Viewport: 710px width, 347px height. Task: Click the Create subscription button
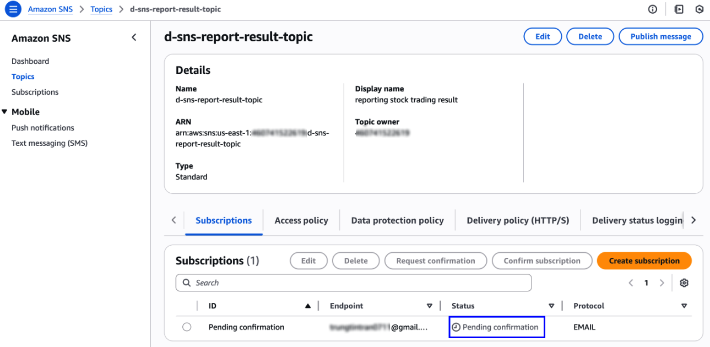coord(644,261)
